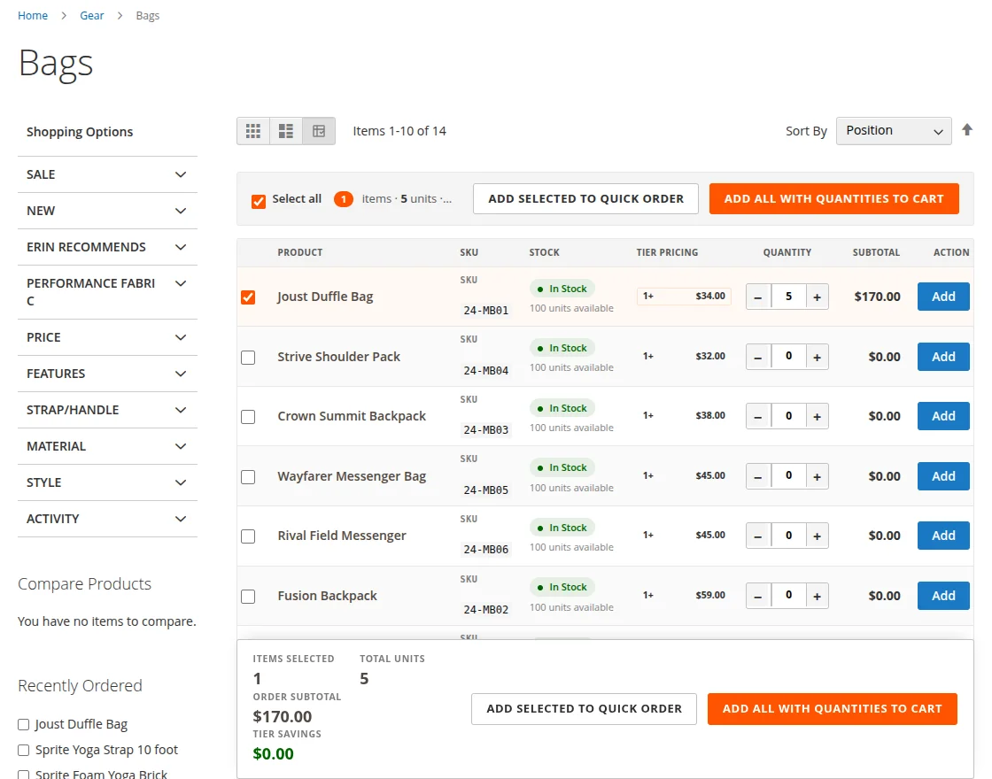
Task: Increase quantity for Joust Duffle Bag
Action: pyautogui.click(x=817, y=297)
